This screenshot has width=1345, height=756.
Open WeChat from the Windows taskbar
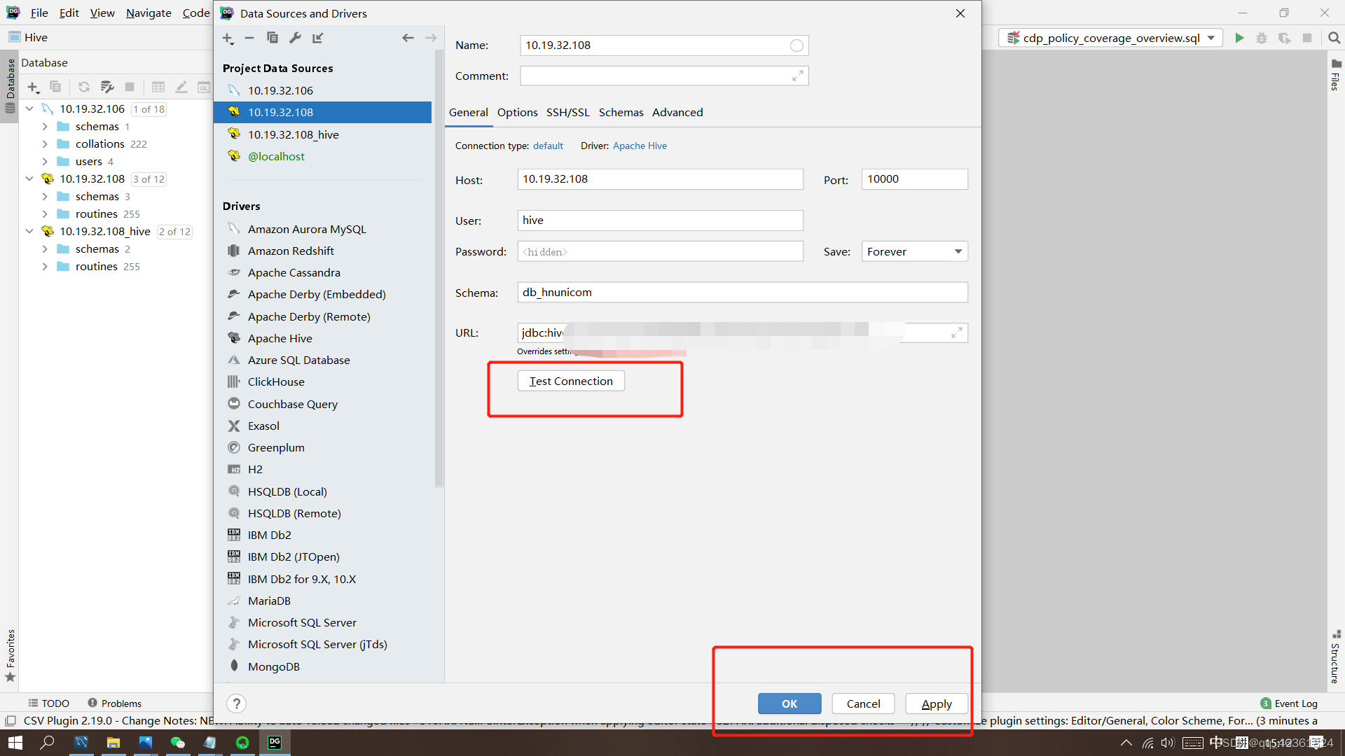pyautogui.click(x=178, y=743)
